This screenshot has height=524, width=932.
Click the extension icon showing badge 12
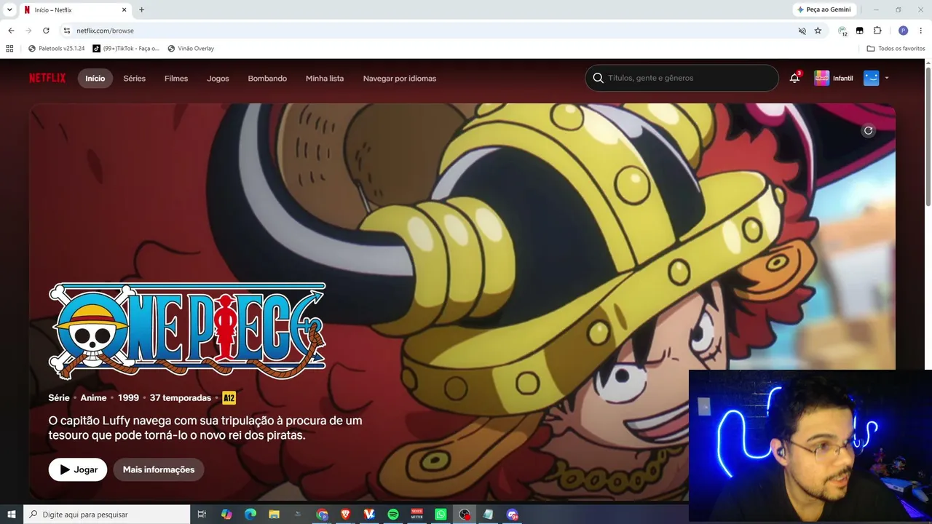(x=842, y=31)
